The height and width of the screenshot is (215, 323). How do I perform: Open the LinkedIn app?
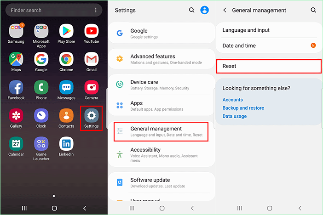click(x=66, y=144)
